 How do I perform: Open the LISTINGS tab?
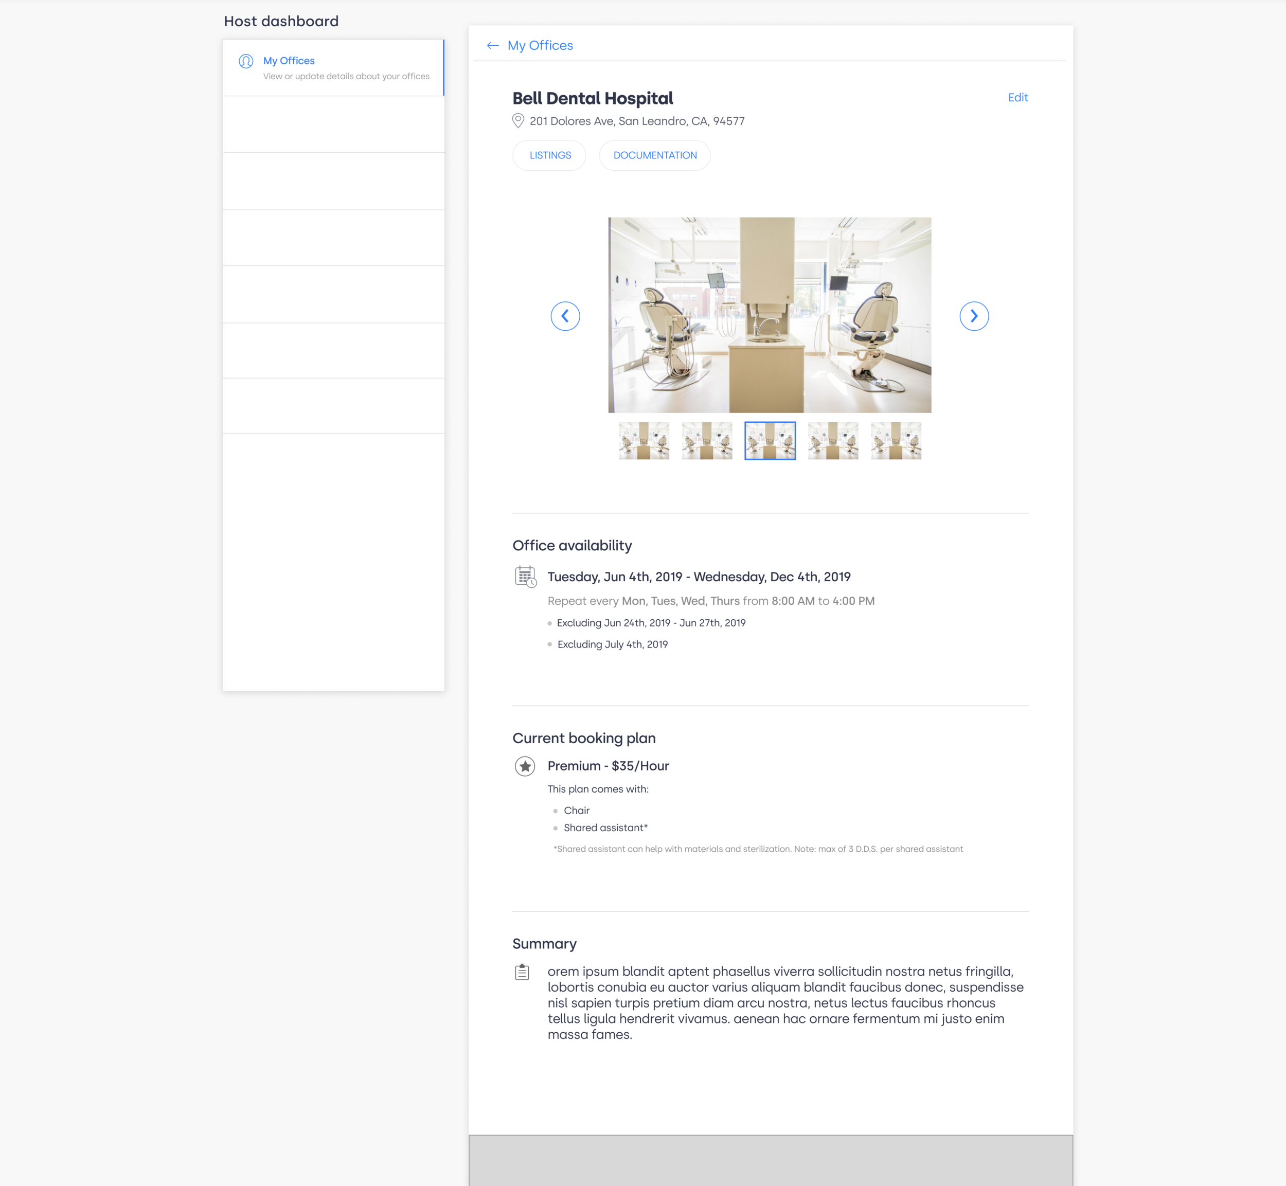point(549,155)
